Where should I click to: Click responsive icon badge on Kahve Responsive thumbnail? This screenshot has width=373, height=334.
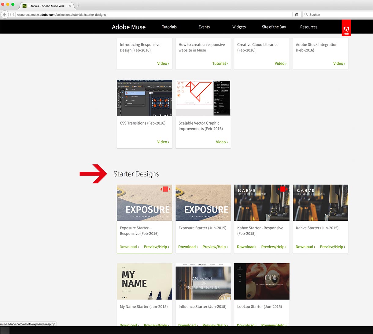pos(283,189)
